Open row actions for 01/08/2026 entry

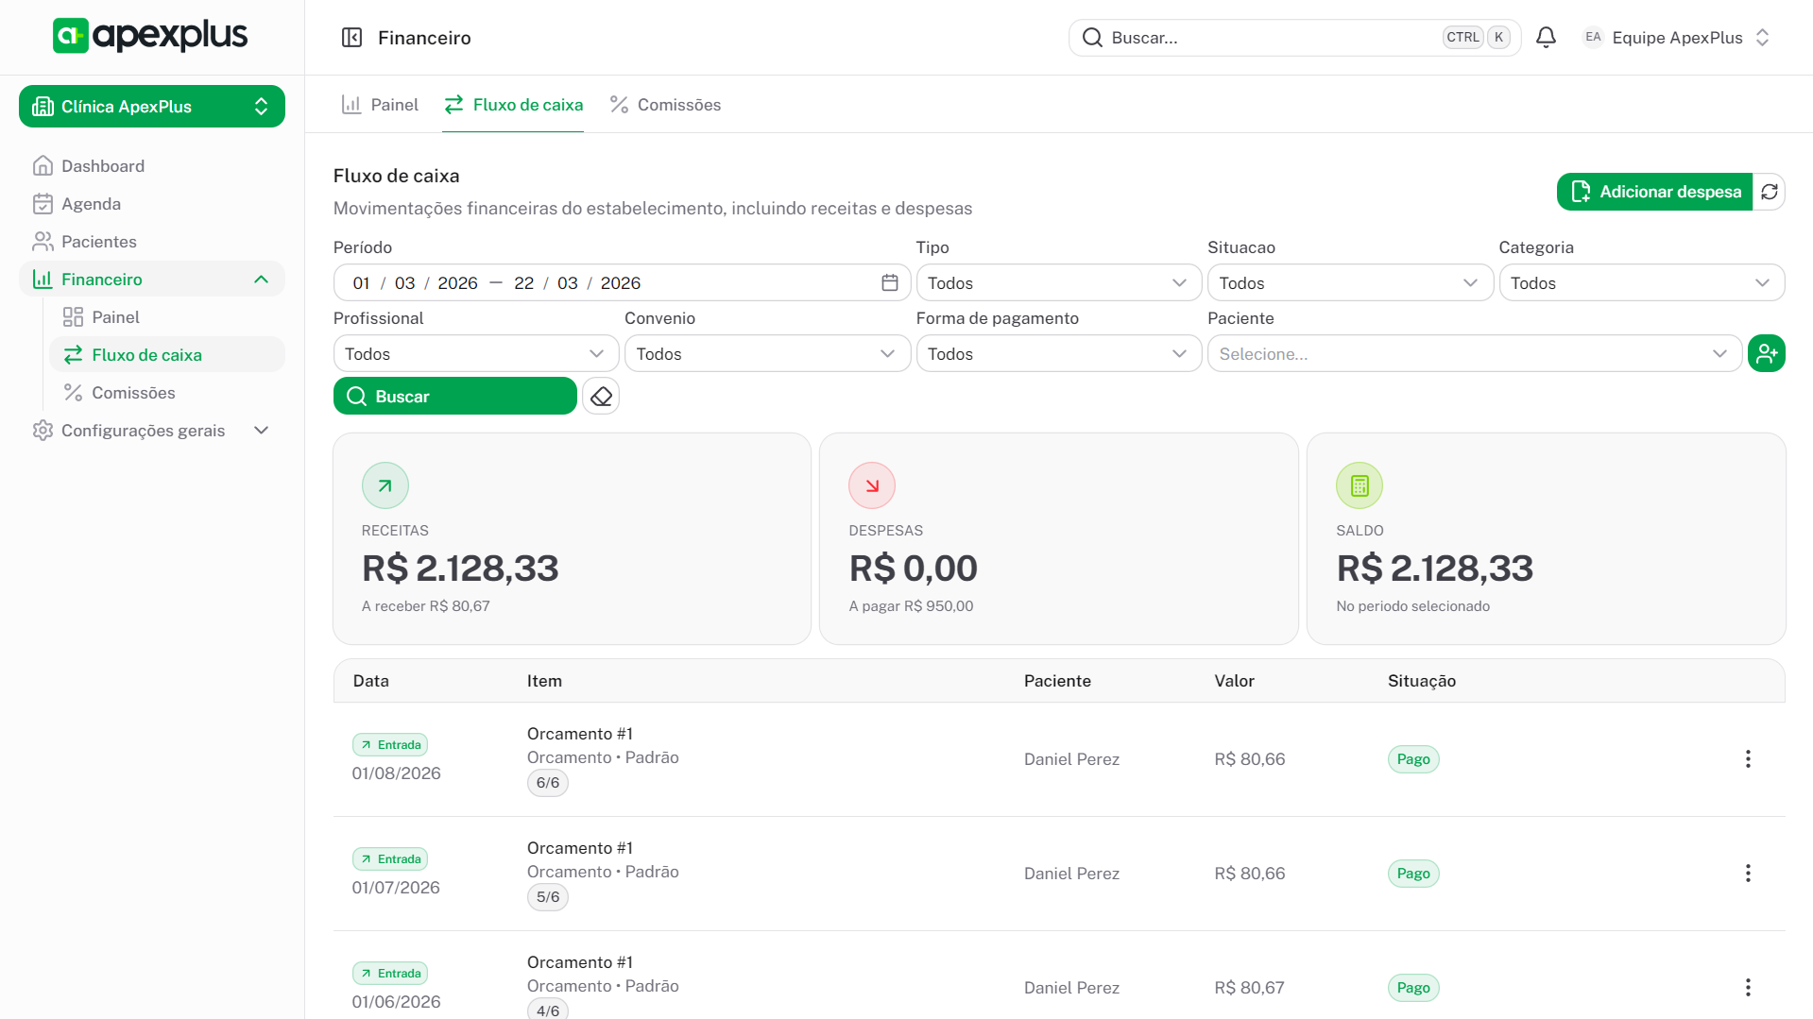(x=1747, y=759)
